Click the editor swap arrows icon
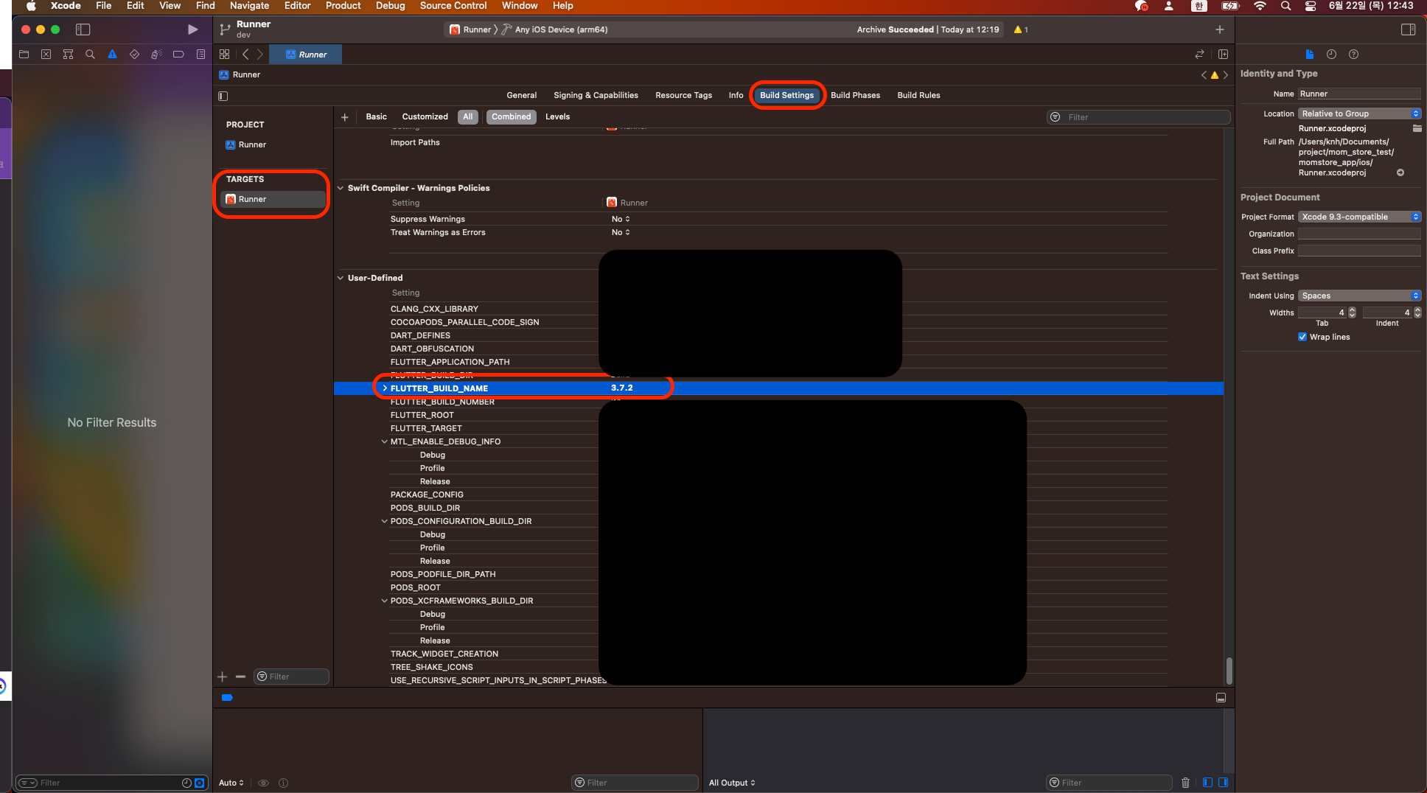 point(1199,55)
